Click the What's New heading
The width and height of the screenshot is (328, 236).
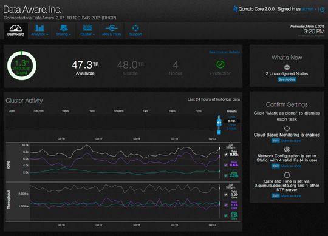click(x=287, y=58)
